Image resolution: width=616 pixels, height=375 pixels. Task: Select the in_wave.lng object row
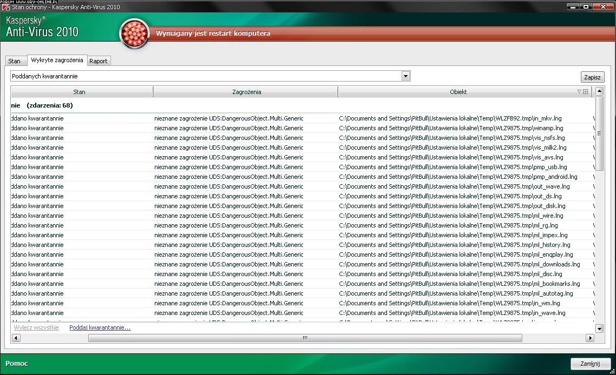point(303,313)
